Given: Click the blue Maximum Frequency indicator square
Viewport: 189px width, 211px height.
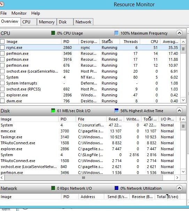Looking at the screenshot, I should [116, 33].
